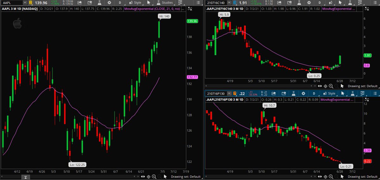Zoom in on the 210716C140 chart
Screen dimensions: 380x180
331,86
